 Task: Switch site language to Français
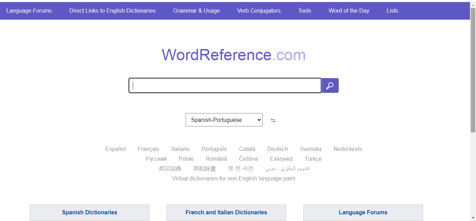(149, 149)
